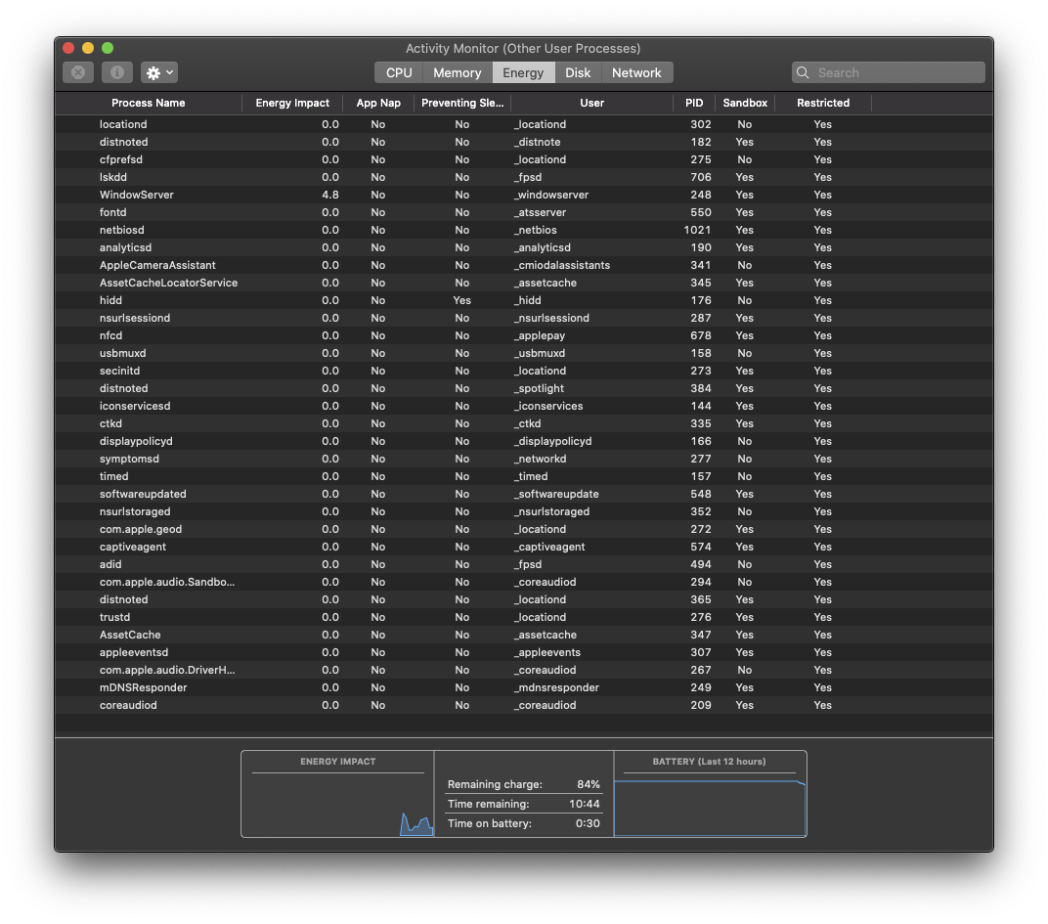Viewport: 1048px width, 924px height.
Task: Click the Time remaining 10:44 value
Action: point(585,804)
